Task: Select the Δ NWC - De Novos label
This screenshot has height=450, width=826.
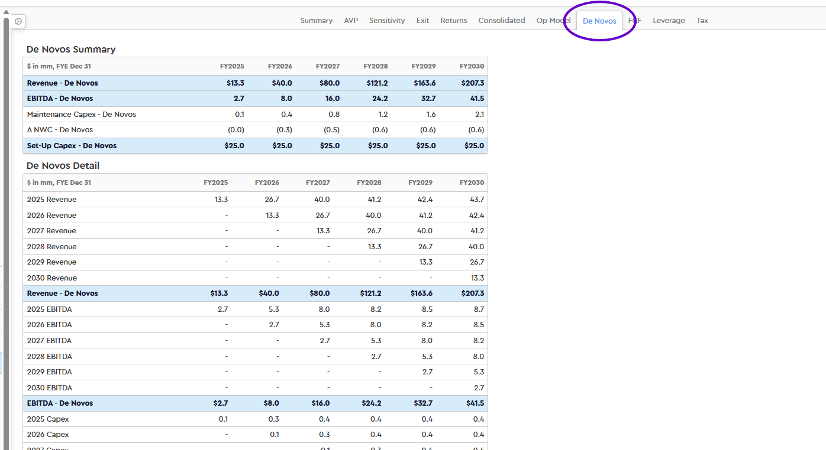Action: [60, 130]
